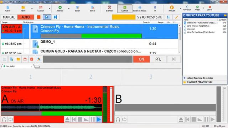Expand the mAirList dropdown arrow
Image resolution: width=228 pixels, height=128 pixels.
coord(181,9)
